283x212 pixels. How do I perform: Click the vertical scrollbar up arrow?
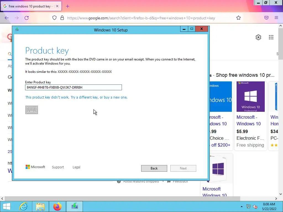281,26
